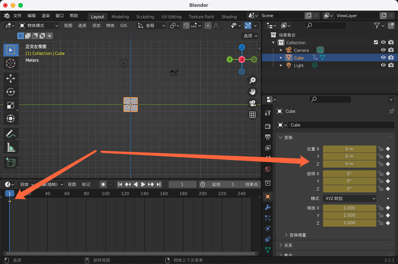The width and height of the screenshot is (398, 264).
Task: Switch orthographic/perspective grid icon
Action: point(253,115)
